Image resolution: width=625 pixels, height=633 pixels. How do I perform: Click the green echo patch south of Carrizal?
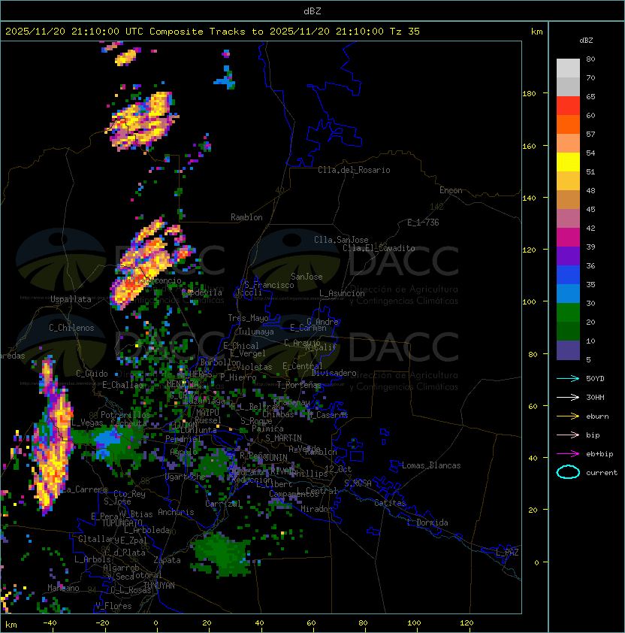tap(222, 553)
